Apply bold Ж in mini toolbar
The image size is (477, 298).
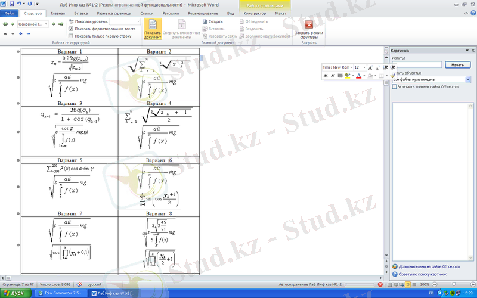pyautogui.click(x=326, y=76)
